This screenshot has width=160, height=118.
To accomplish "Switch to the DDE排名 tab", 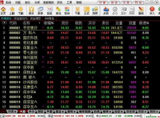I will pyautogui.click(x=49, y=19).
